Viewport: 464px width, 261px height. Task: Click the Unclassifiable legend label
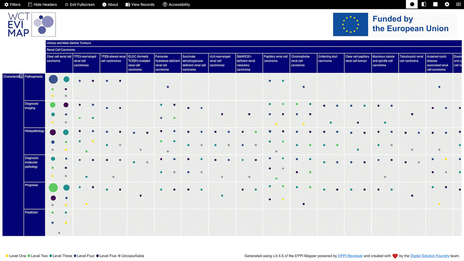click(x=133, y=256)
